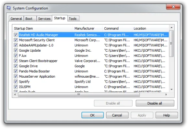This screenshot has height=129, width=188.
Task: Click the horizontal scrollbar left arrow
Action: pyautogui.click(x=15, y=95)
